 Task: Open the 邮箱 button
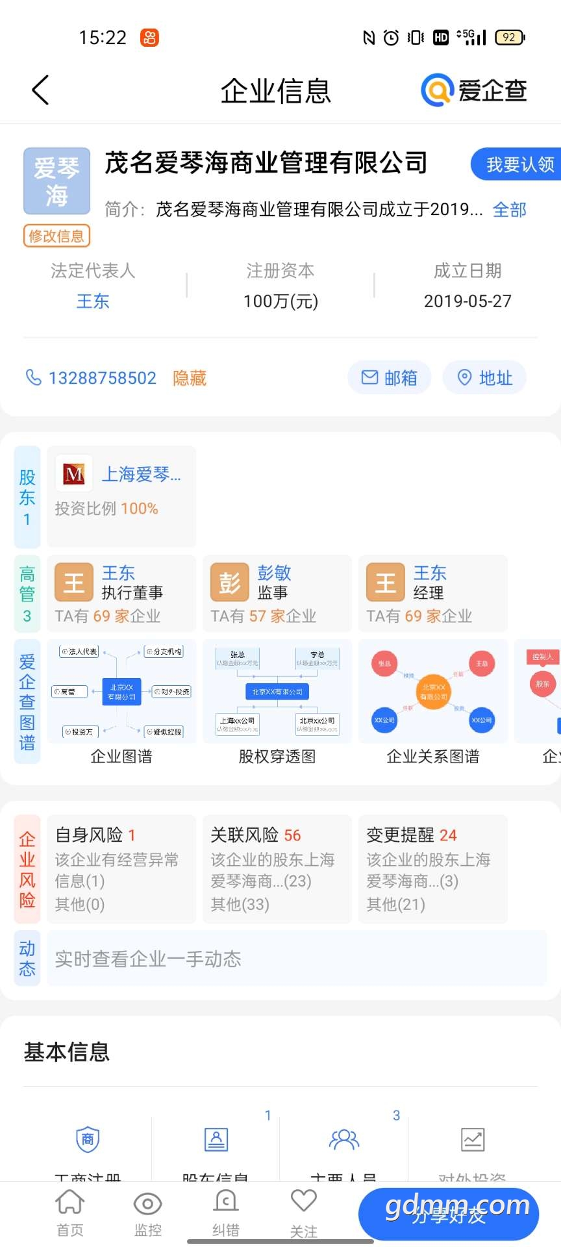pos(389,377)
